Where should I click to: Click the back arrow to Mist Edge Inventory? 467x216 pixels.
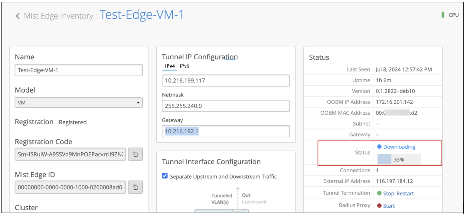pos(18,16)
